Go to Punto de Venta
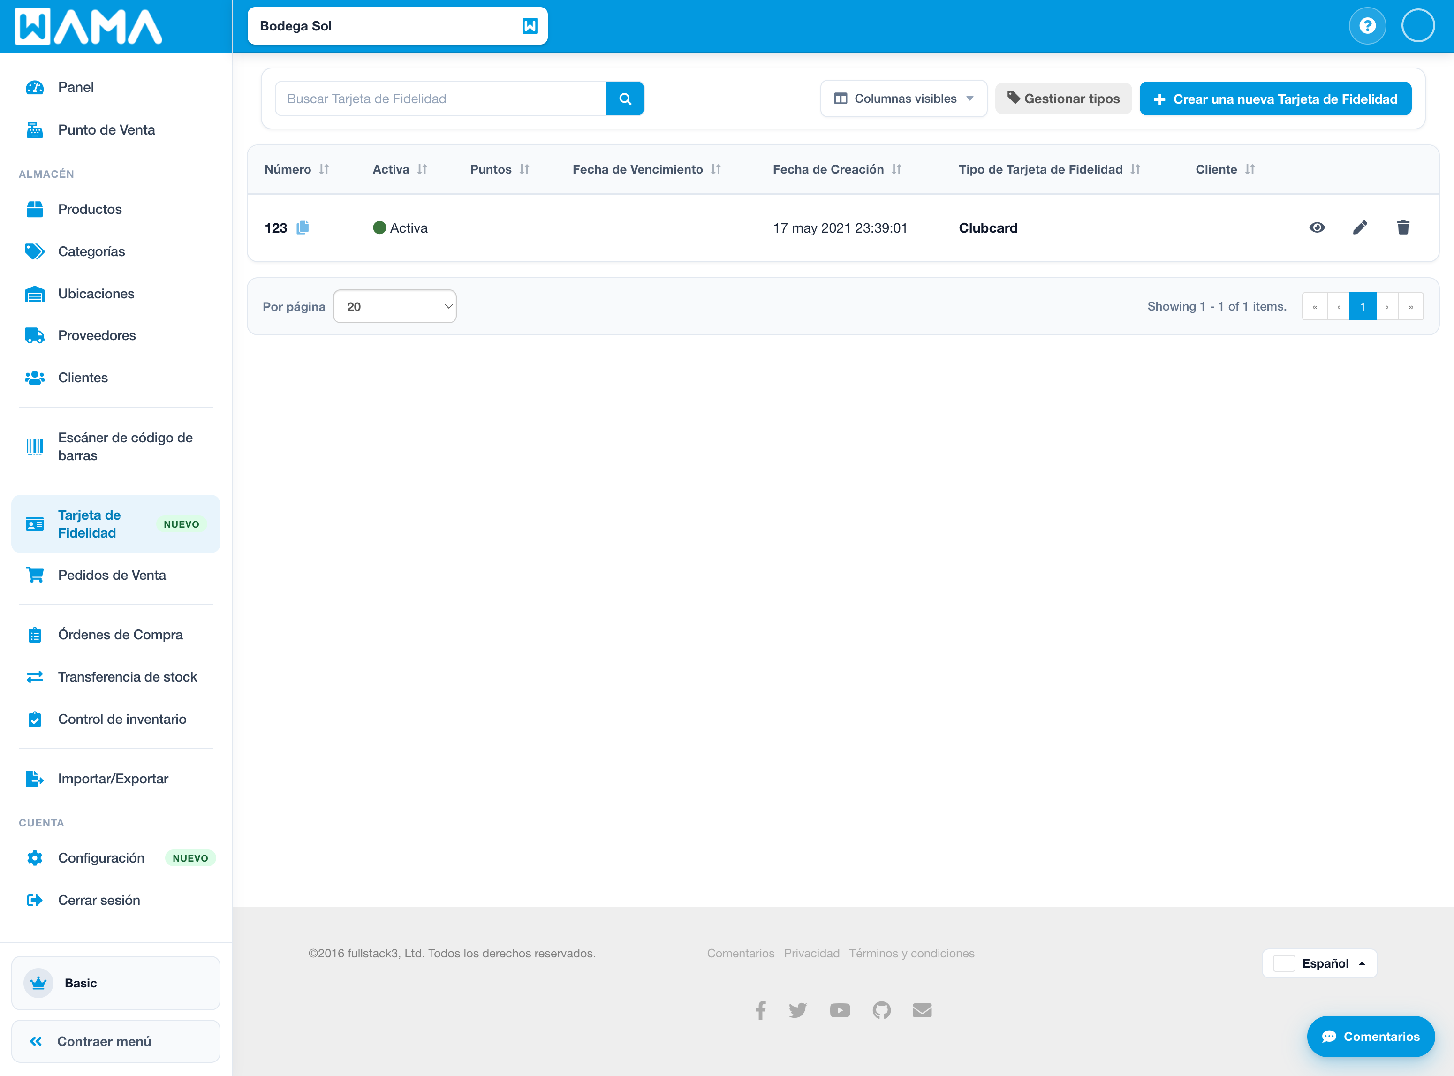 click(116, 129)
